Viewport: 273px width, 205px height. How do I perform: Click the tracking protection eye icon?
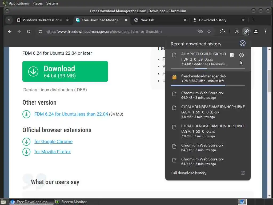click(200, 31)
